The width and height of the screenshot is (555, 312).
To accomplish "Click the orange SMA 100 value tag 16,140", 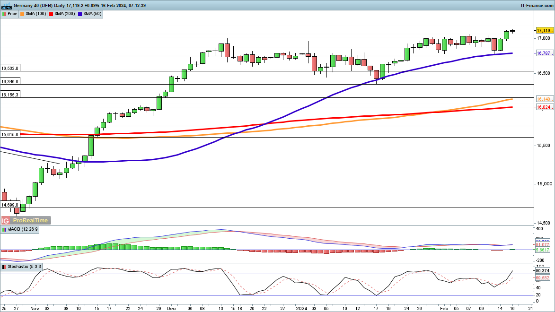I will (x=545, y=99).
